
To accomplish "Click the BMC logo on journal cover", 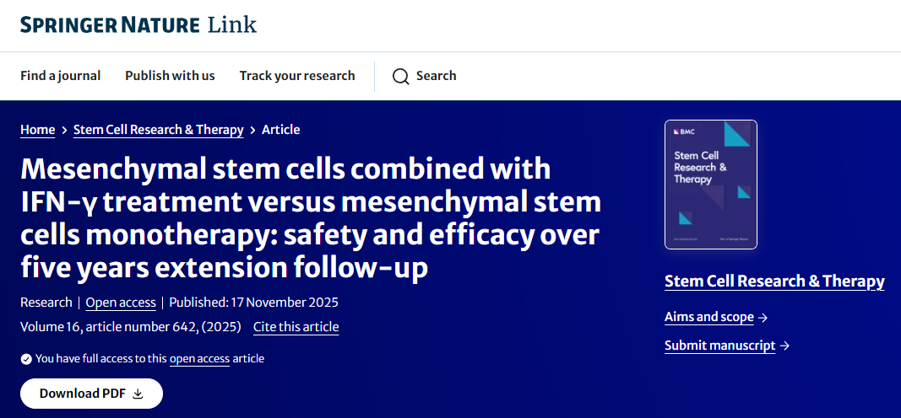I will click(682, 133).
